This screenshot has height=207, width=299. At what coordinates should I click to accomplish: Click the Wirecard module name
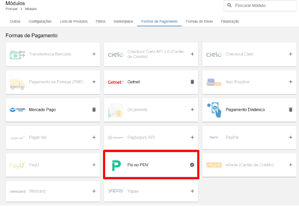[37, 191]
